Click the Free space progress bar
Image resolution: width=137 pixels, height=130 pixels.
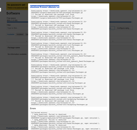(70, 22)
